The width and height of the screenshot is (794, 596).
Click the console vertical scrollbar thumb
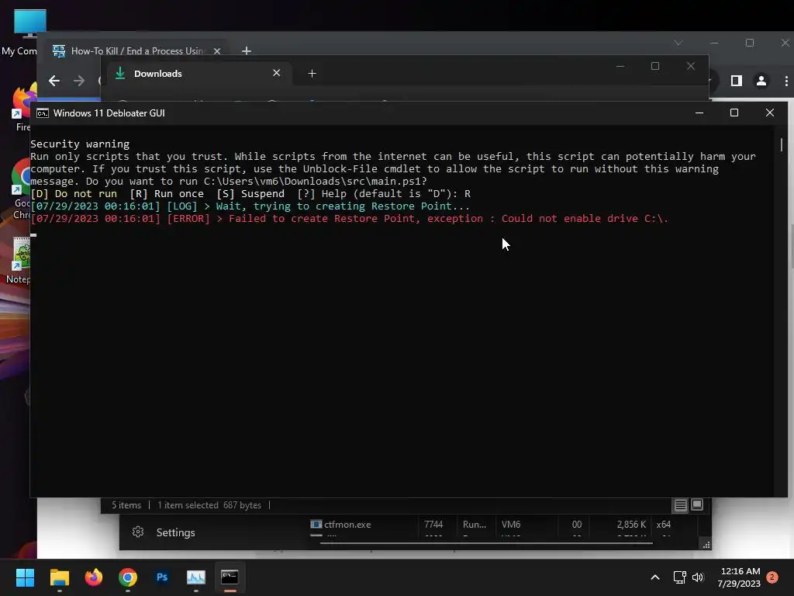[x=782, y=144]
